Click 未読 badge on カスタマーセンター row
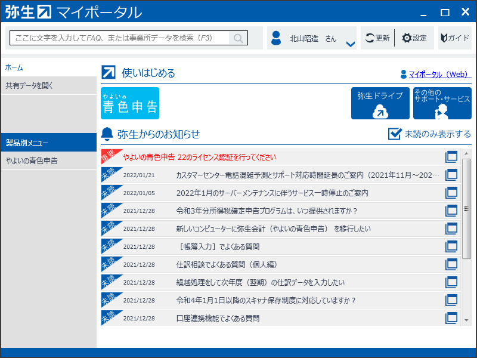This screenshot has width=477, height=358. click(109, 174)
